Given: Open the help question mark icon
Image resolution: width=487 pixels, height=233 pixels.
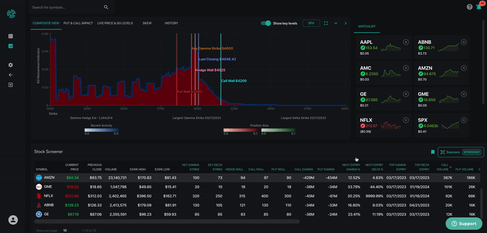Looking at the screenshot, I should click(469, 7).
